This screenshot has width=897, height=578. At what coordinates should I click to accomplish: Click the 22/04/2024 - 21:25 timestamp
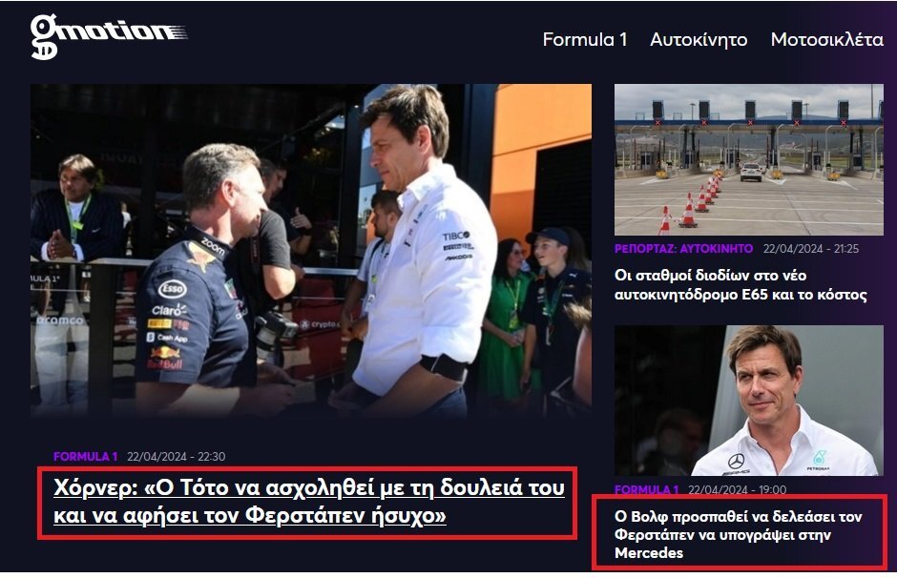pos(810,249)
